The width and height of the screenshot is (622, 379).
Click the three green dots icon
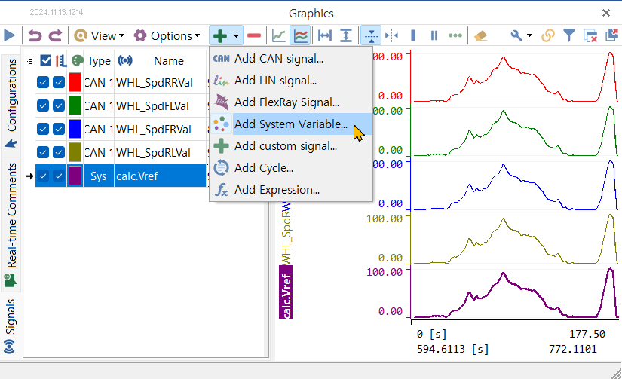pos(455,35)
